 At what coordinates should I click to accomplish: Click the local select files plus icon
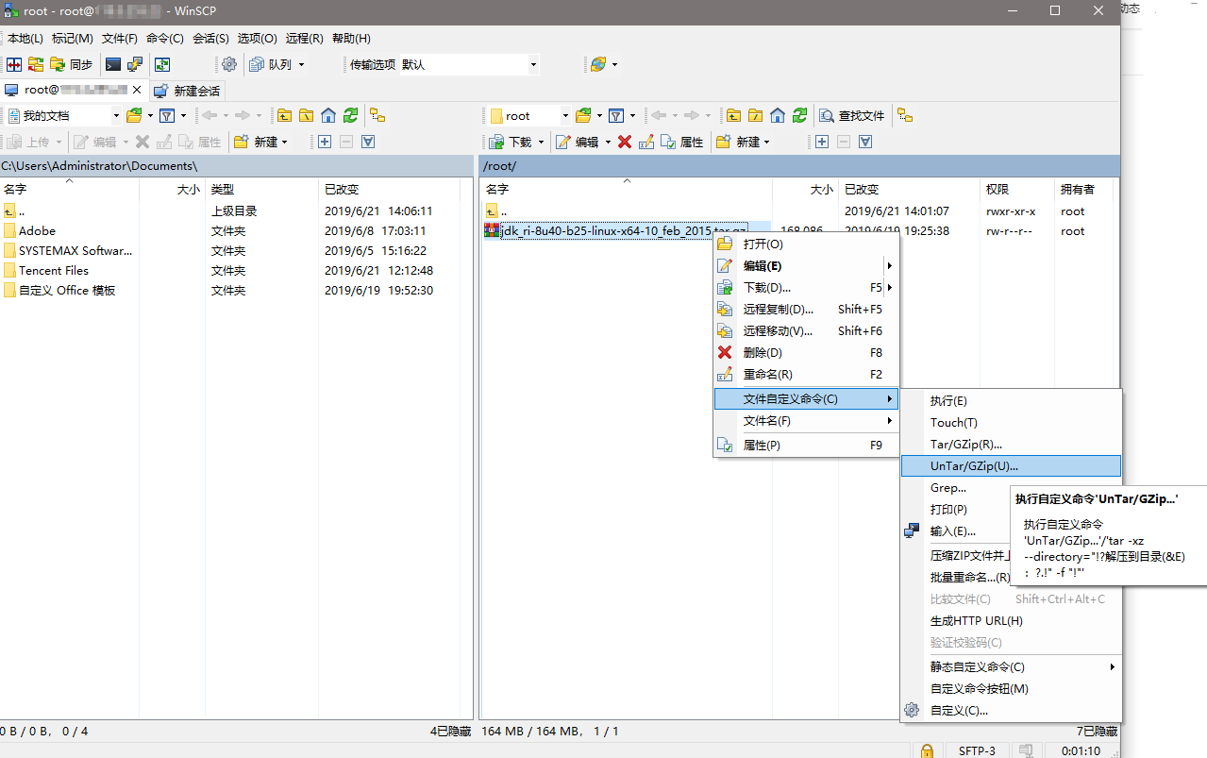pyautogui.click(x=325, y=142)
